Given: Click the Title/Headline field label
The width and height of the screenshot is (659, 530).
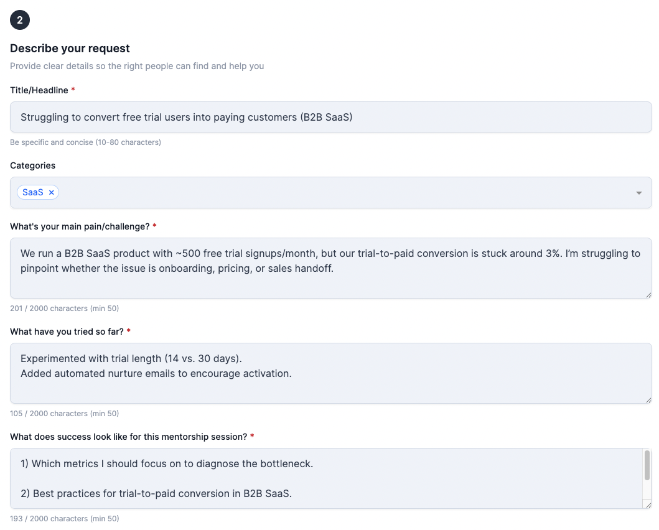Looking at the screenshot, I should 39,90.
